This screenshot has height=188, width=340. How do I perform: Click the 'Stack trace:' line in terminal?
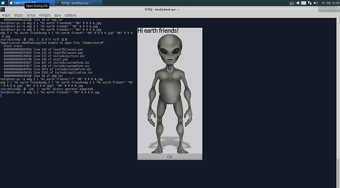coord(13,46)
